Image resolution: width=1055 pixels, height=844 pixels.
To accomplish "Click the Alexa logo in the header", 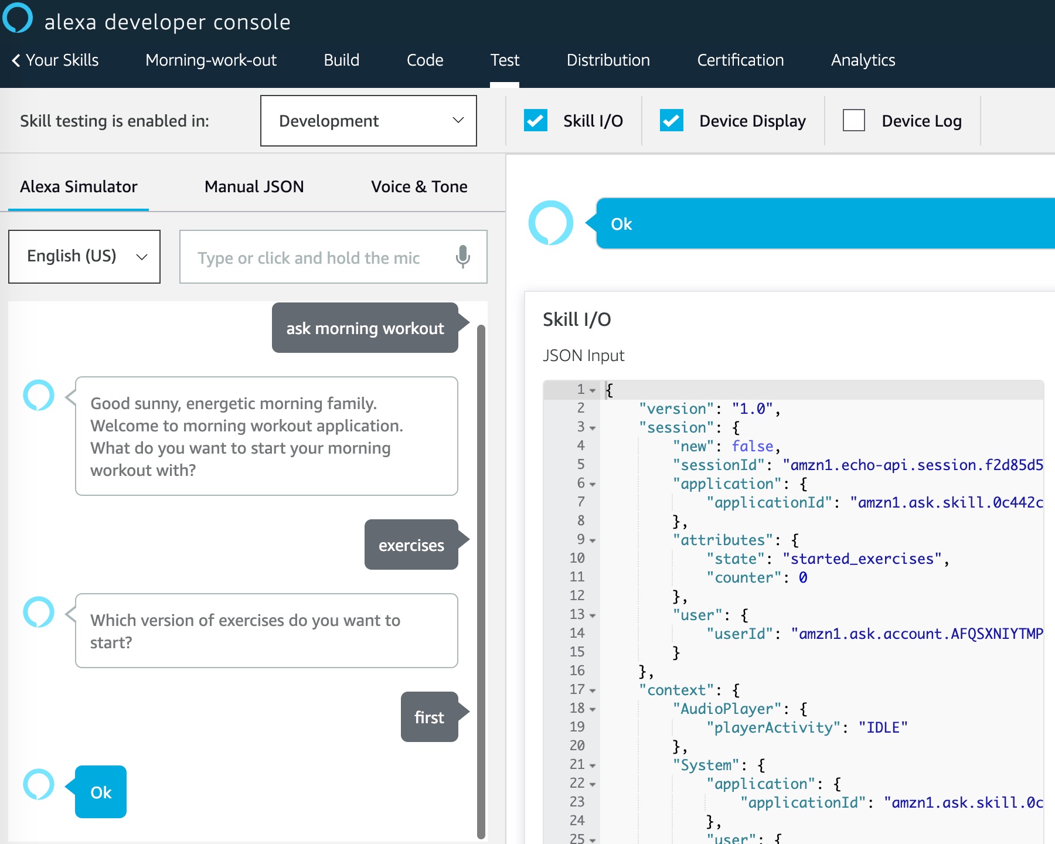I will coord(18,18).
